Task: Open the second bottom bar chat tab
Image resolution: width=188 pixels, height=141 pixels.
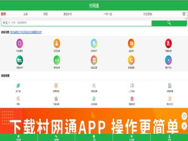Action: pos(56,138)
